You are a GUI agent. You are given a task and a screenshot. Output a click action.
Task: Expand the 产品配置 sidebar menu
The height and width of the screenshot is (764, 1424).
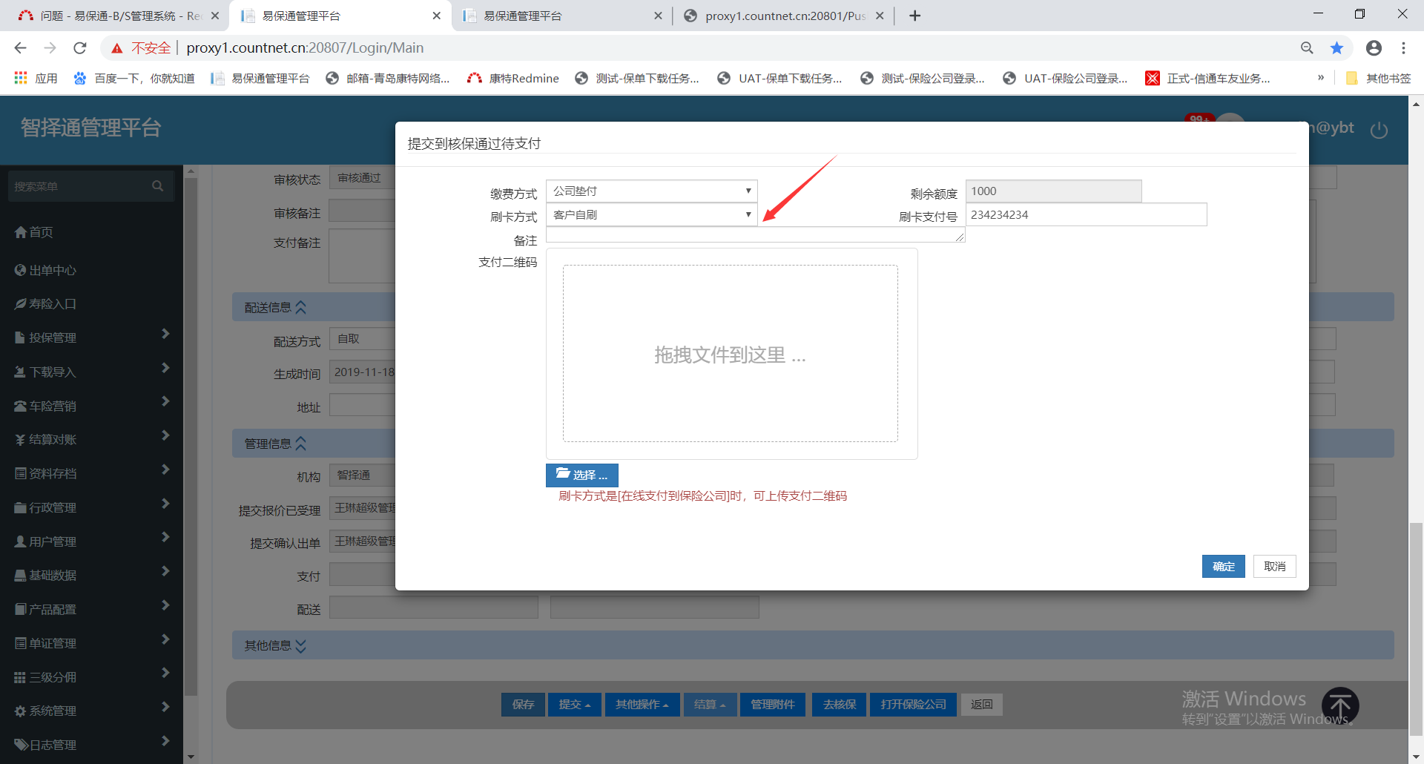click(91, 609)
